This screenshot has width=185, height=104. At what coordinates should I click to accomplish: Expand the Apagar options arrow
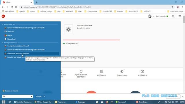click(44, 96)
